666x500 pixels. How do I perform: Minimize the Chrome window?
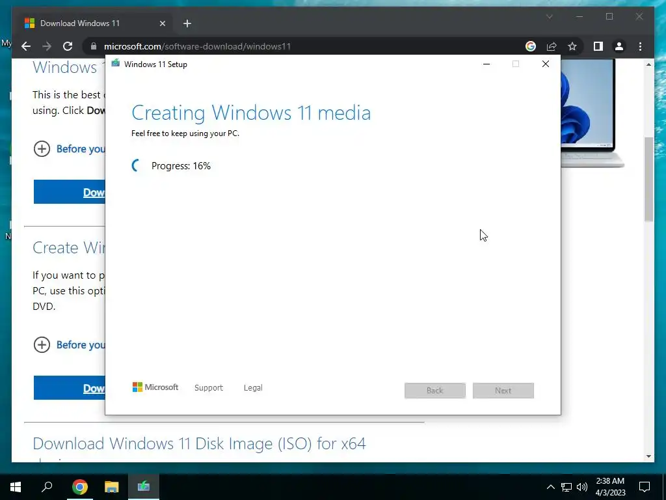pyautogui.click(x=579, y=16)
